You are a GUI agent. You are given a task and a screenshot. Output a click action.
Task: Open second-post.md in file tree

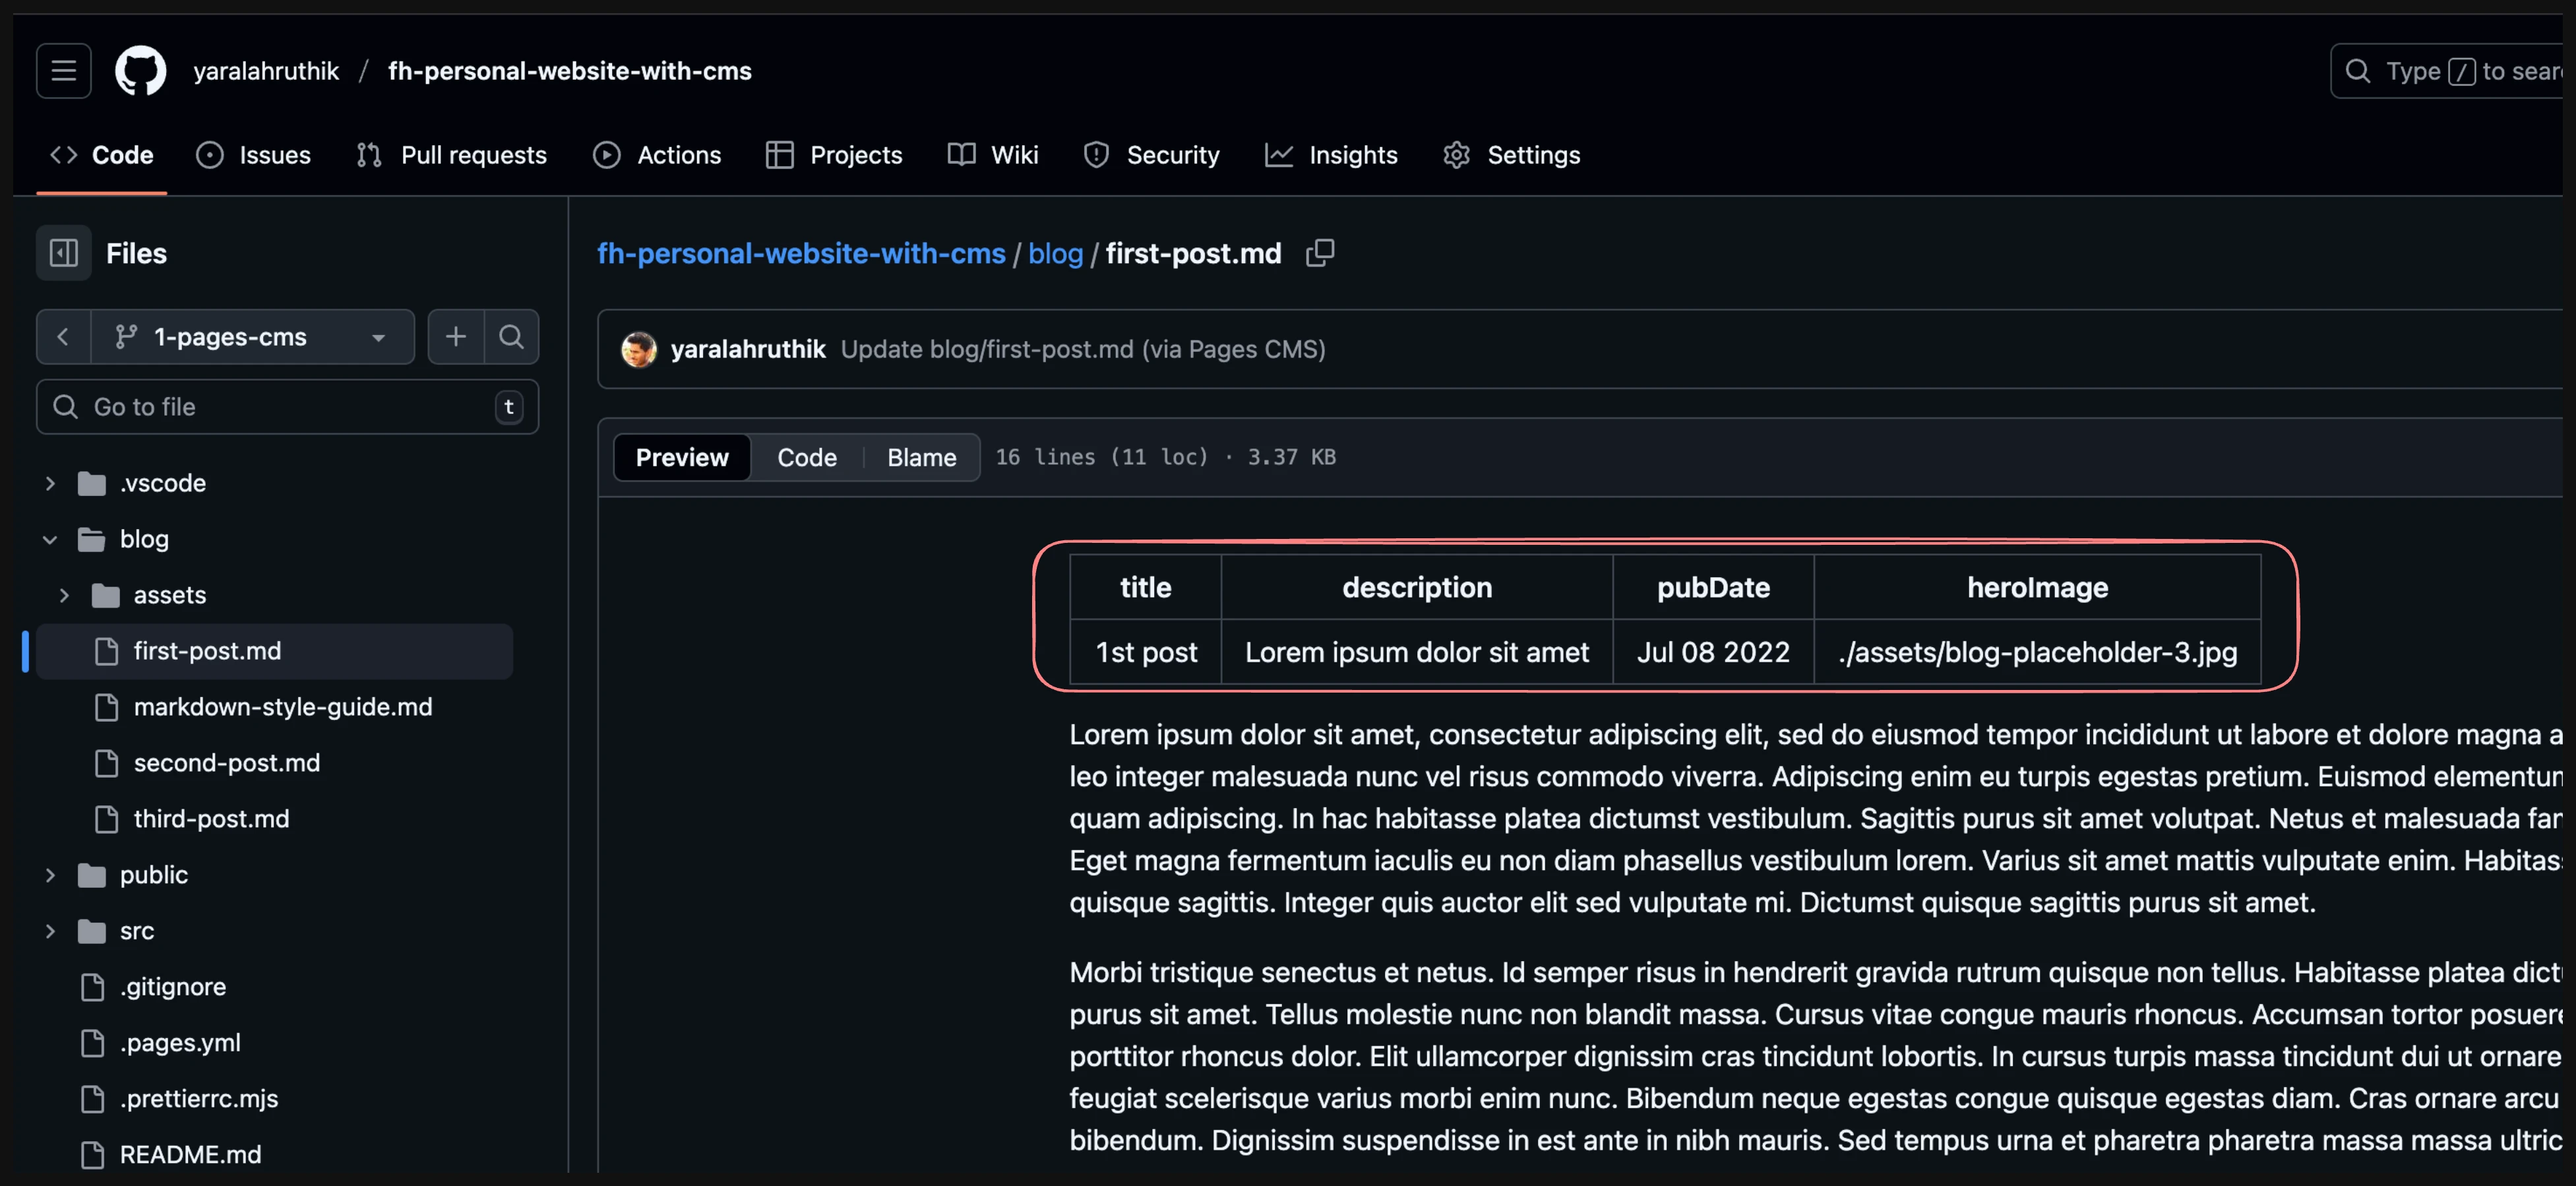point(227,763)
